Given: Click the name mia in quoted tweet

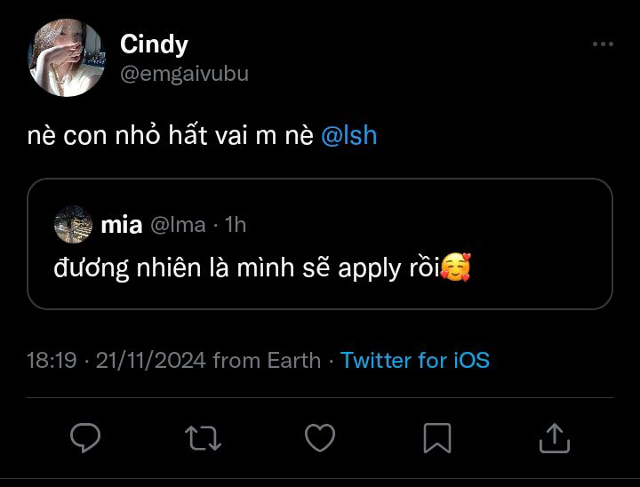Looking at the screenshot, I should click(x=121, y=226).
